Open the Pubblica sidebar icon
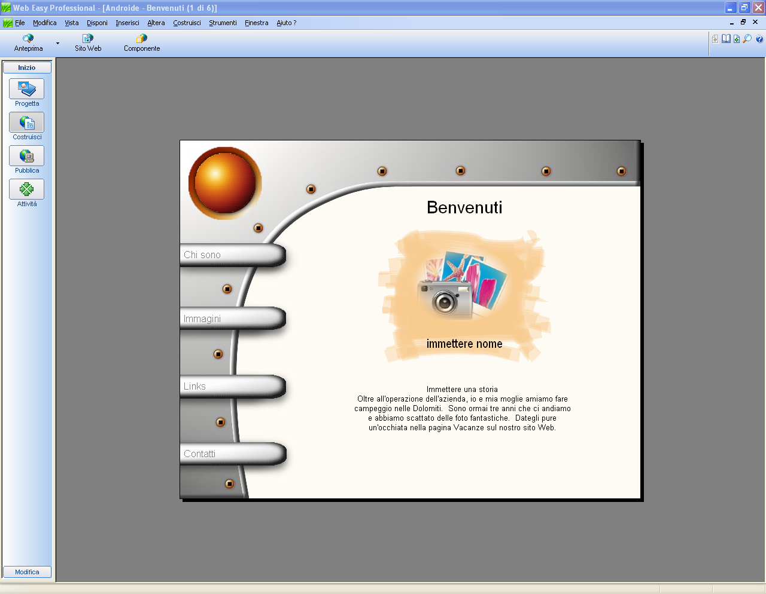Viewport: 766px width, 594px height. [x=27, y=156]
